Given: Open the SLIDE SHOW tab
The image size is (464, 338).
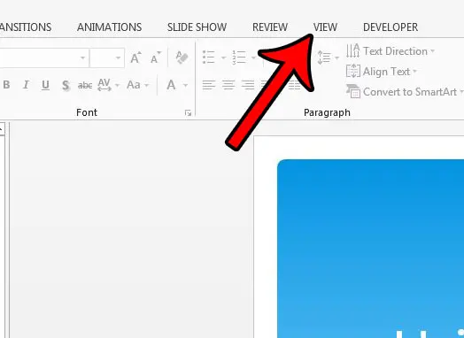Looking at the screenshot, I should coord(197,27).
